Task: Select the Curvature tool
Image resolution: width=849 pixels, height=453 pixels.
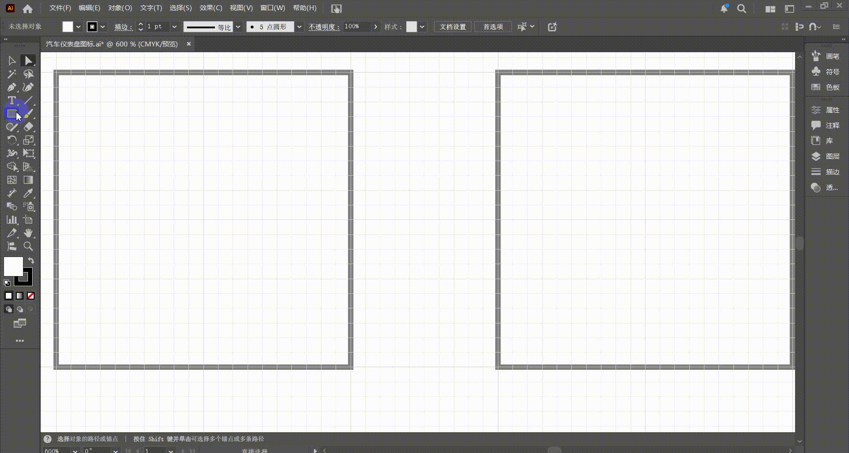Action: click(28, 87)
